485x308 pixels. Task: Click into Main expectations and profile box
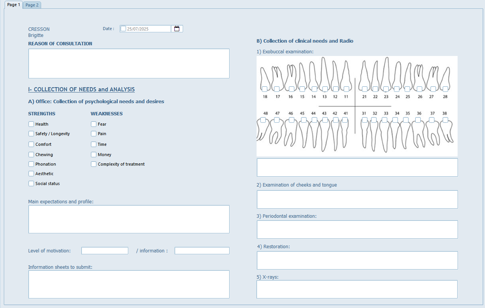click(x=129, y=219)
